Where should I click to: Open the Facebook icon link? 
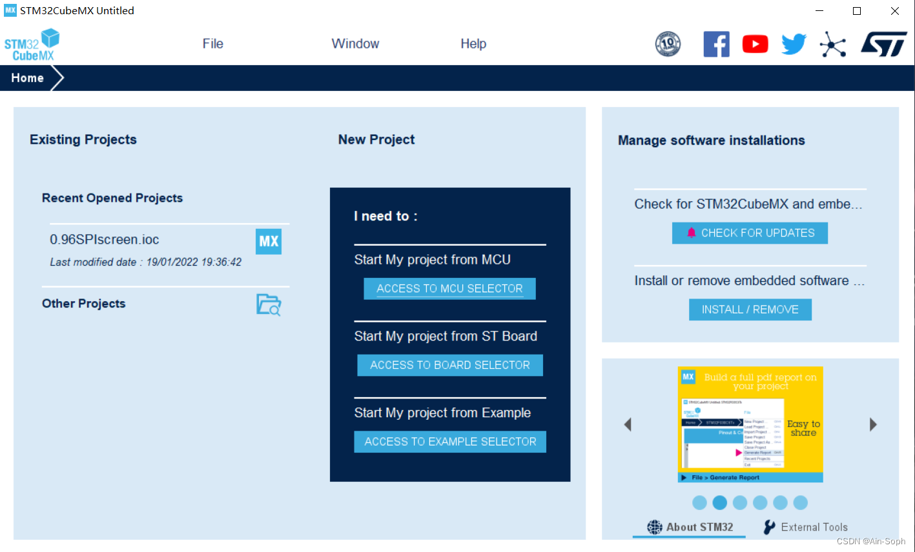[716, 44]
